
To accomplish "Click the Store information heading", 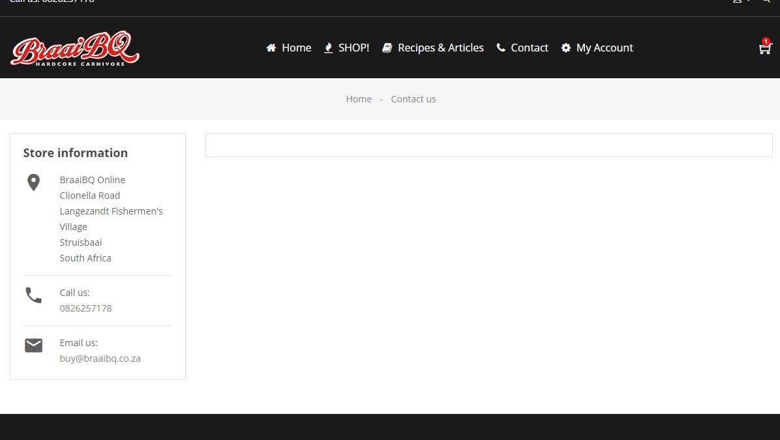I will tap(75, 153).
